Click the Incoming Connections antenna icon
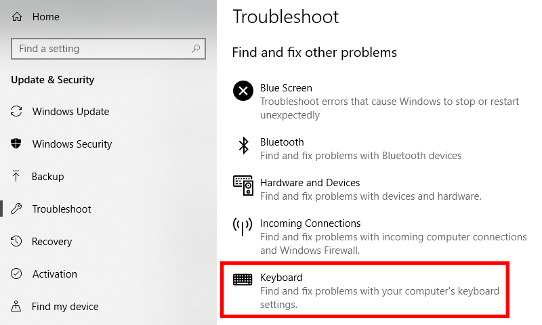Viewport: 542px width, 325px height. [243, 226]
